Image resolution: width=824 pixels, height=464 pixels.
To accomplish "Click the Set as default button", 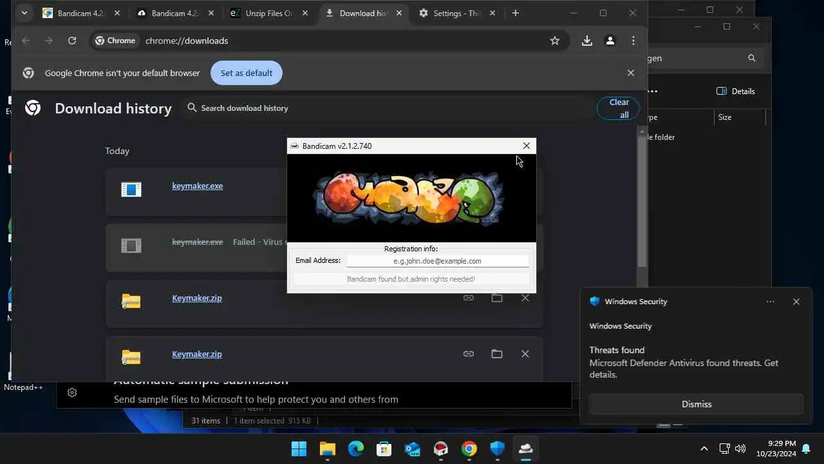I will (247, 73).
